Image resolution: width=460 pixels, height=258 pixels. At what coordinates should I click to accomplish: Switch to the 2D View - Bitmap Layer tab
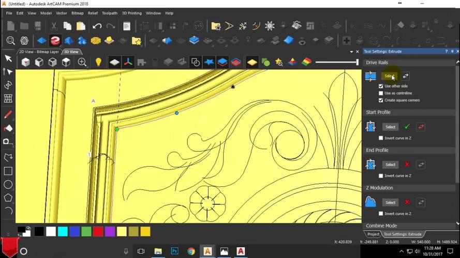(39, 52)
